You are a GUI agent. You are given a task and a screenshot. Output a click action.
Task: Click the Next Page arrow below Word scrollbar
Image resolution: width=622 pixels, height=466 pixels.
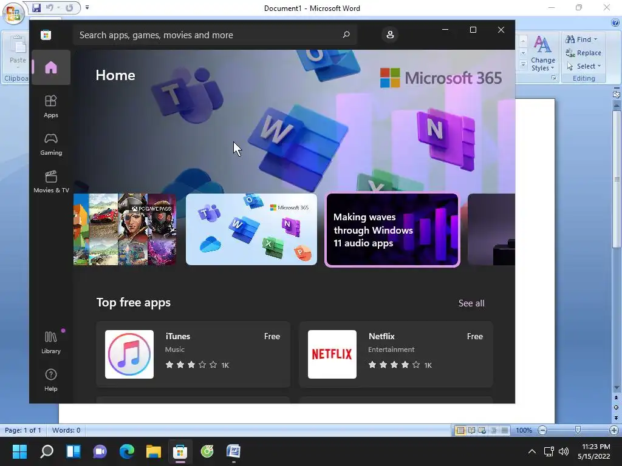pyautogui.click(x=616, y=417)
